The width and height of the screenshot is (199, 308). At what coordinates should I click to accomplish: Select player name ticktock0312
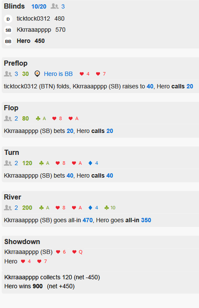click(33, 18)
